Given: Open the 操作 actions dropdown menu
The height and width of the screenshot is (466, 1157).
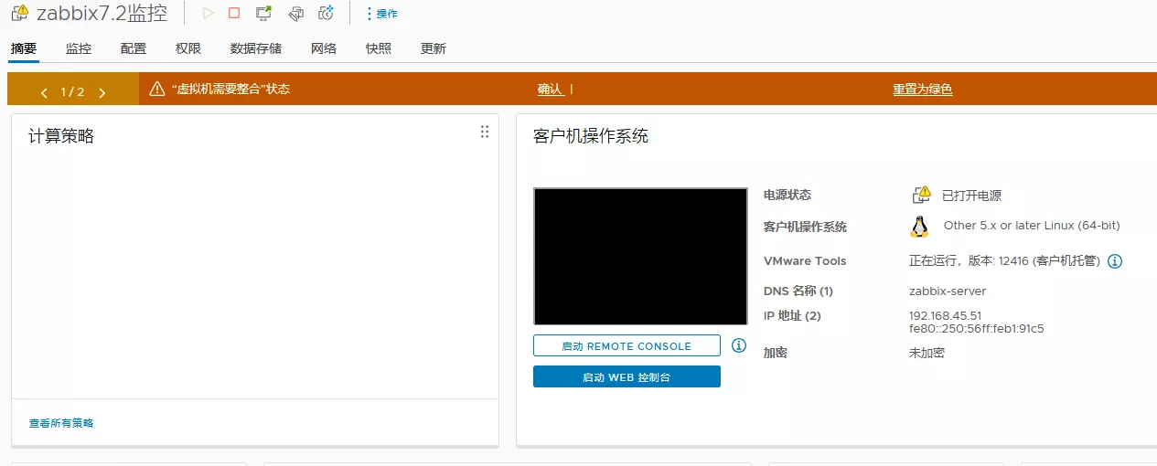Looking at the screenshot, I should [381, 14].
